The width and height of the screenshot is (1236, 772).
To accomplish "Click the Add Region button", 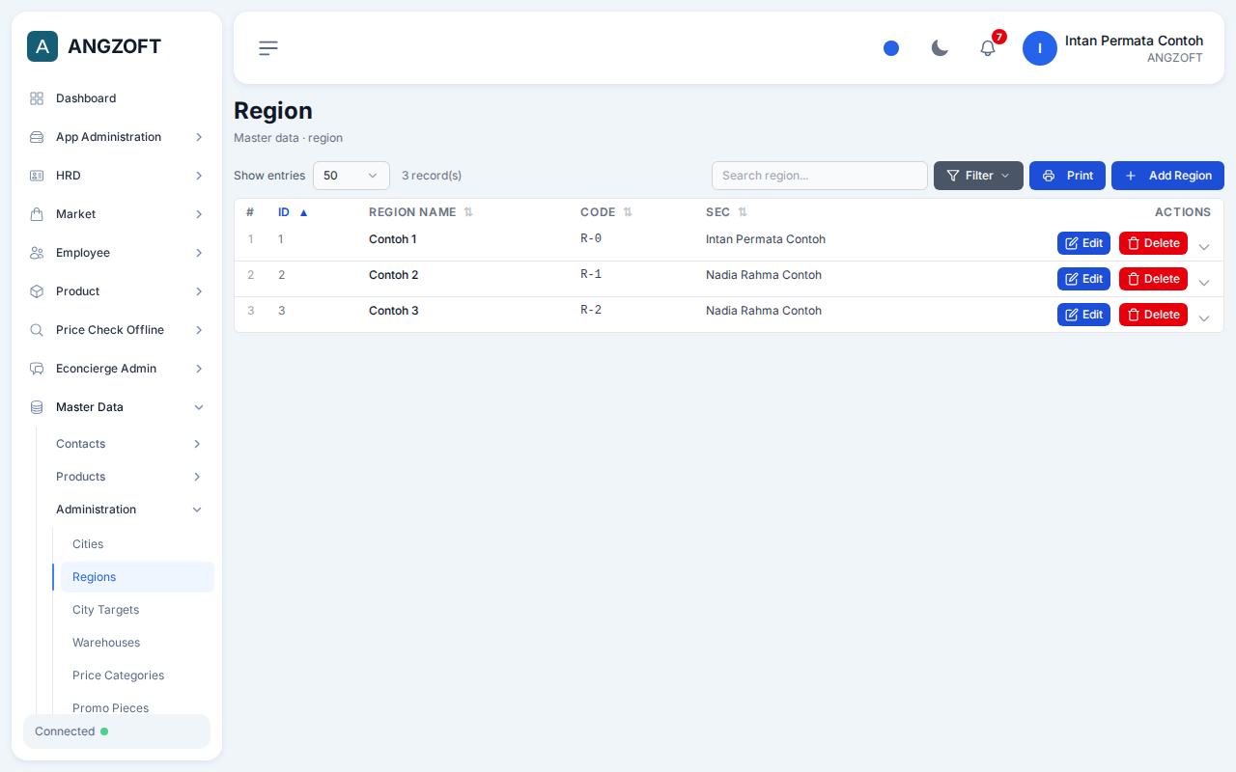I will (x=1167, y=176).
